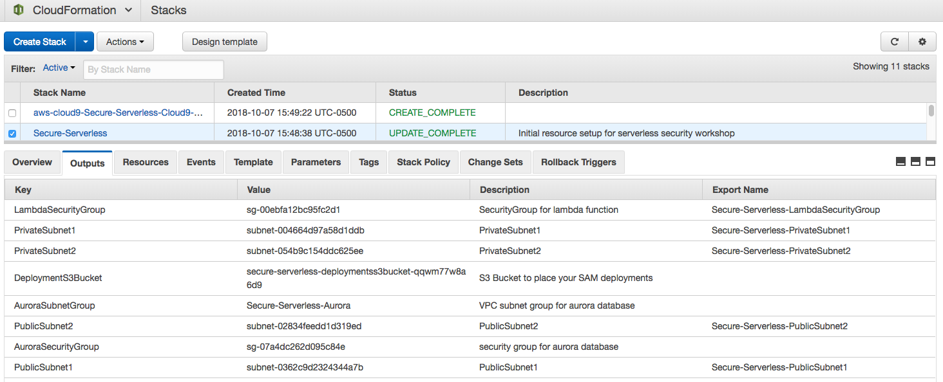Image resolution: width=943 pixels, height=382 pixels.
Task: Select export name Secure-Serverless-PublicSubnet2
Action: point(779,326)
